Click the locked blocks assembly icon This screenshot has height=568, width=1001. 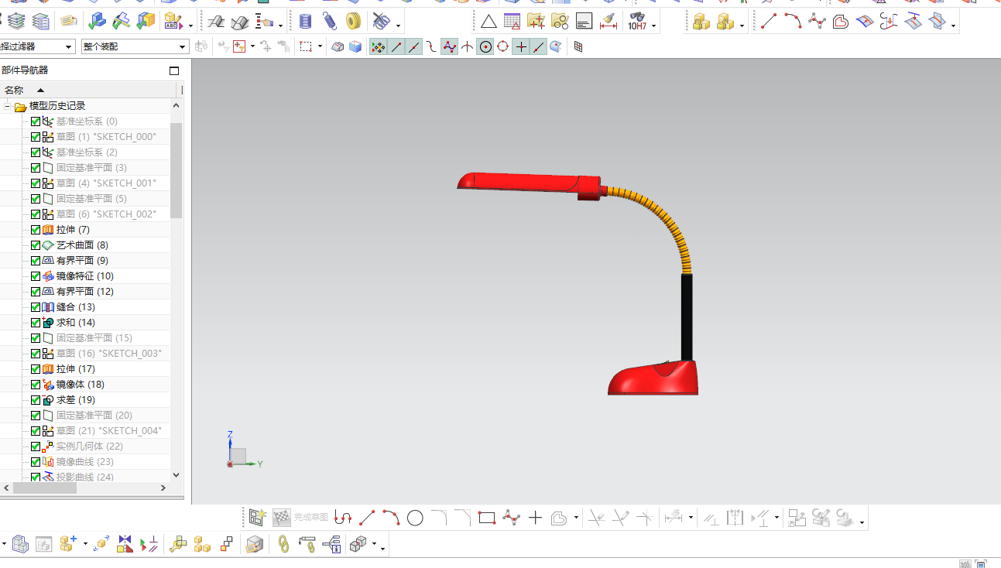(701, 22)
